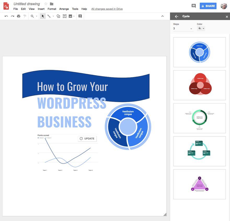Open the Insert menu
230x221 pixels.
tap(41, 9)
